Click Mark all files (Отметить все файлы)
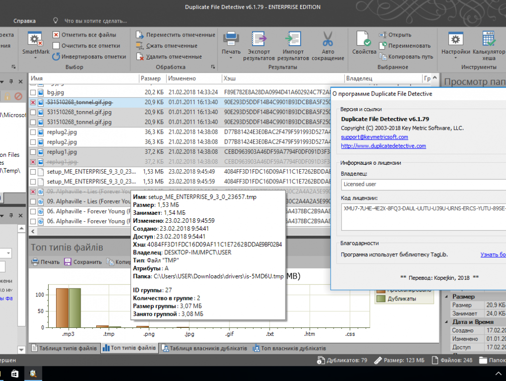 point(84,35)
